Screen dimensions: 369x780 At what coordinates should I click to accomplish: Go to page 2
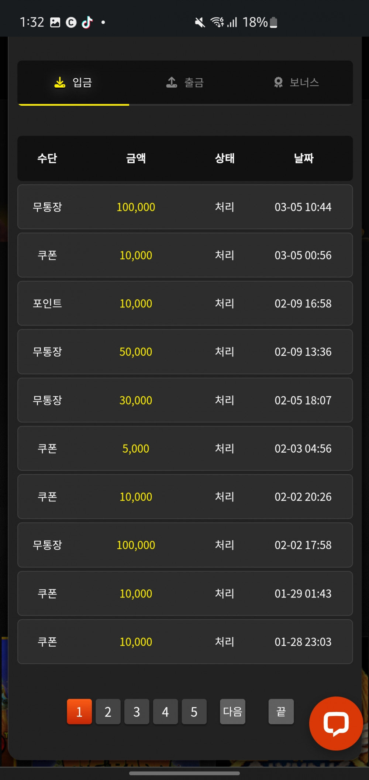point(108,712)
